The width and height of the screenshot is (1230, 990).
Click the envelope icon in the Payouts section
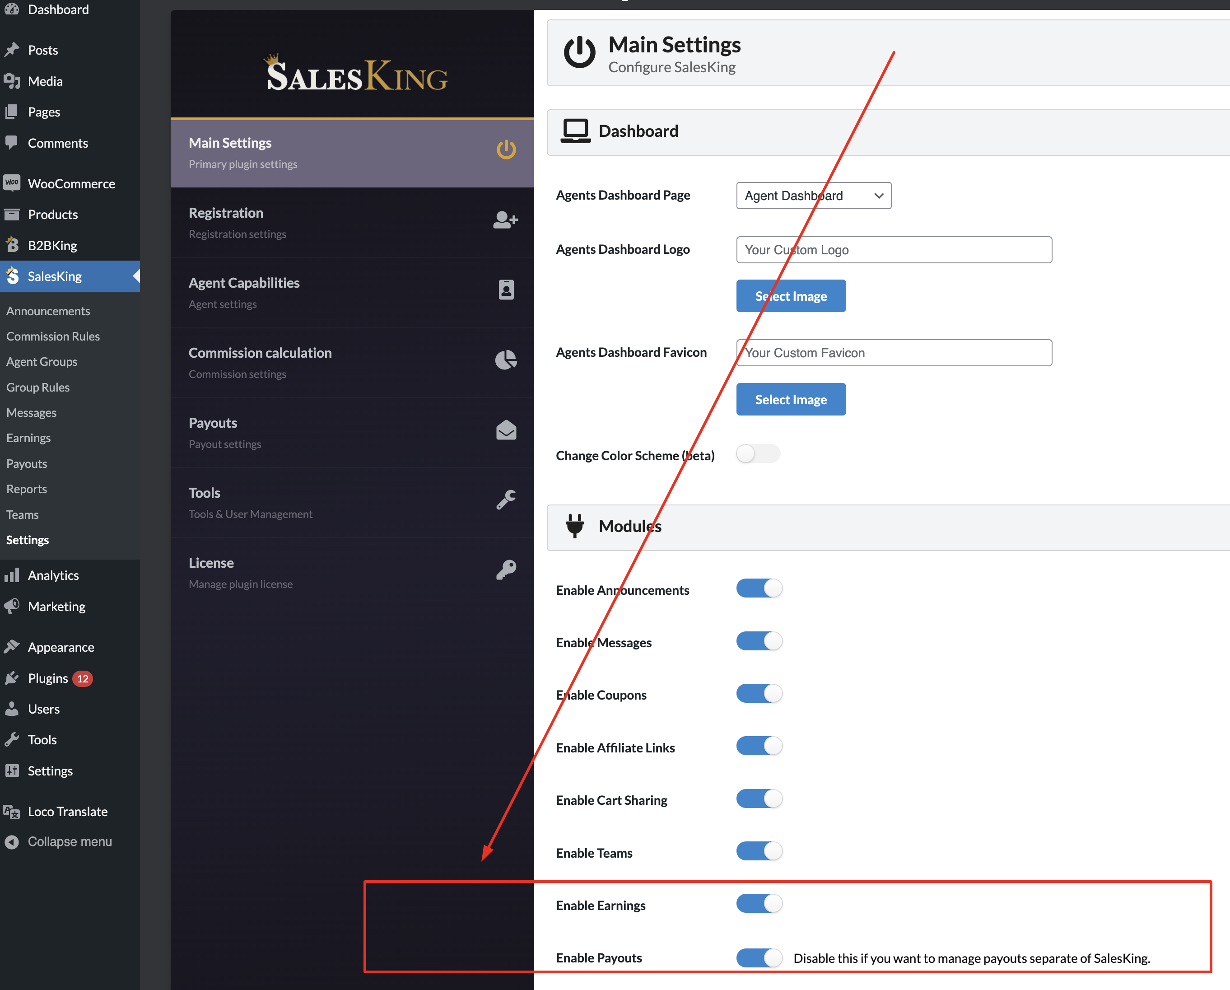pos(506,430)
